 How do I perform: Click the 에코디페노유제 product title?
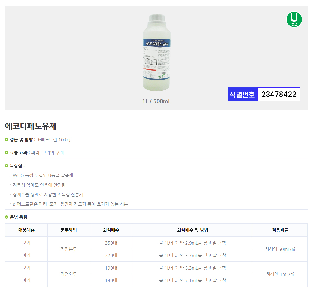click(31, 126)
